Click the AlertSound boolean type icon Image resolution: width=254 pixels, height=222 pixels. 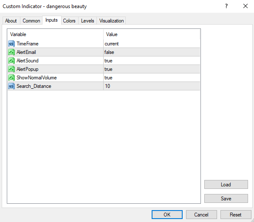point(11,61)
